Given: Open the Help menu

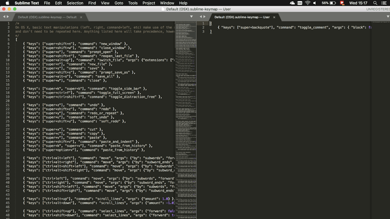Looking at the screenshot, I should pyautogui.click(x=183, y=3).
